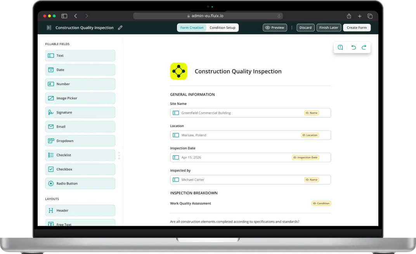Click the Site Name input field
The height and width of the screenshot is (254, 416).
click(241, 113)
